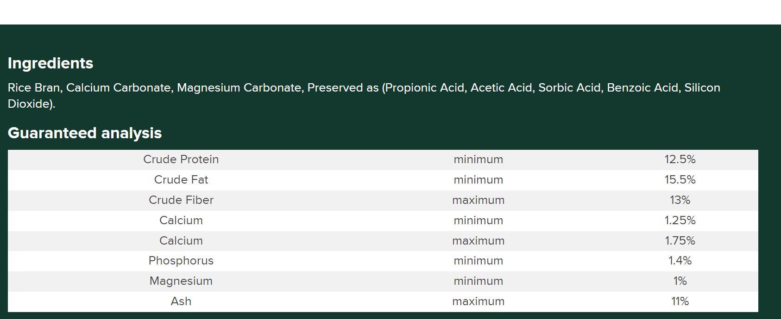
Task: Click the 1.75% Calcium maximum value
Action: [x=680, y=241]
